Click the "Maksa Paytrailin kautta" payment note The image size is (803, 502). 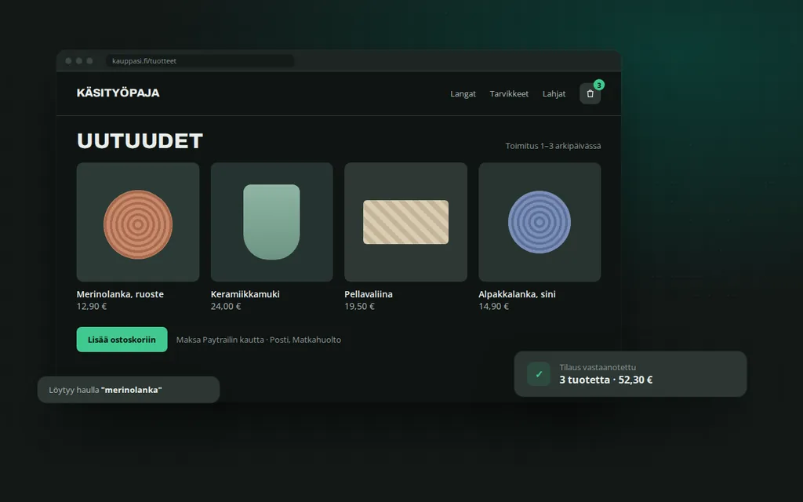(259, 340)
